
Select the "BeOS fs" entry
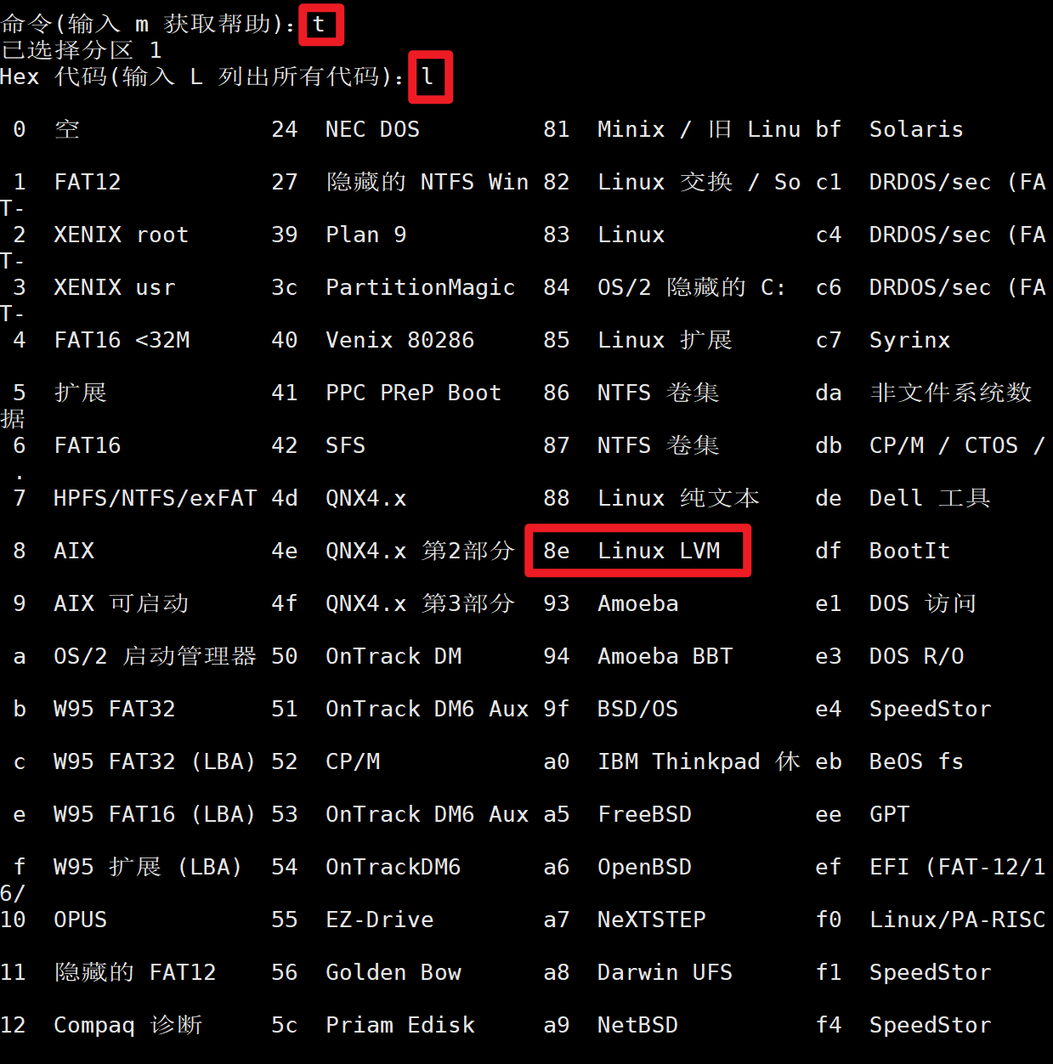[x=917, y=761]
